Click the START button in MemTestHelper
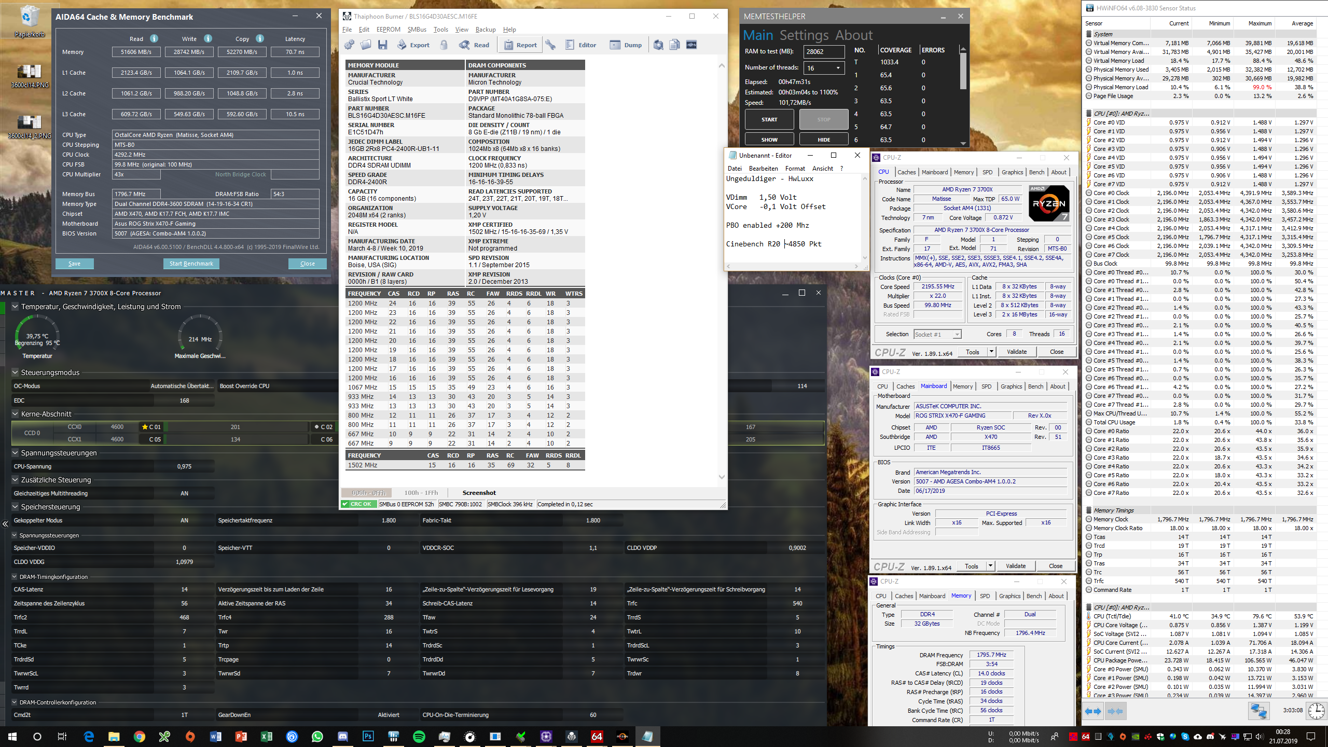Image resolution: width=1328 pixels, height=747 pixels. (x=769, y=119)
